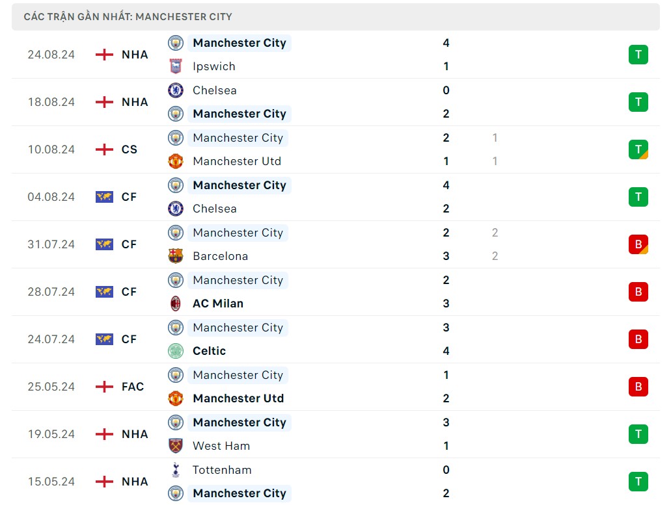Viewport: 671px width, 505px height.
Task: Select the Tottenham team name
Action: 222,470
